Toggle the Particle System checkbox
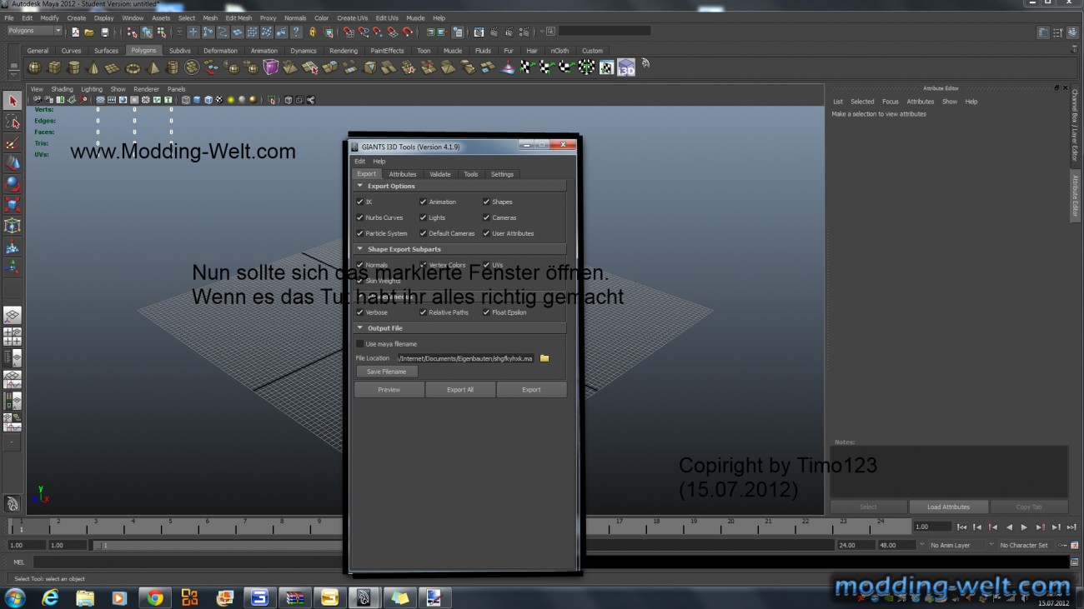This screenshot has width=1084, height=609. 360,233
